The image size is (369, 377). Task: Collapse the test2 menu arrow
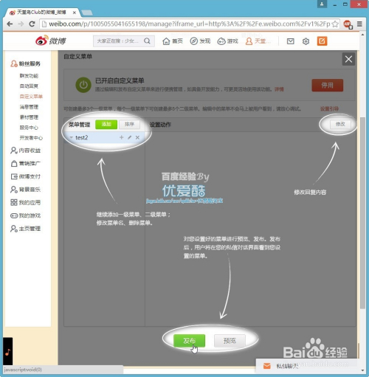click(71, 137)
